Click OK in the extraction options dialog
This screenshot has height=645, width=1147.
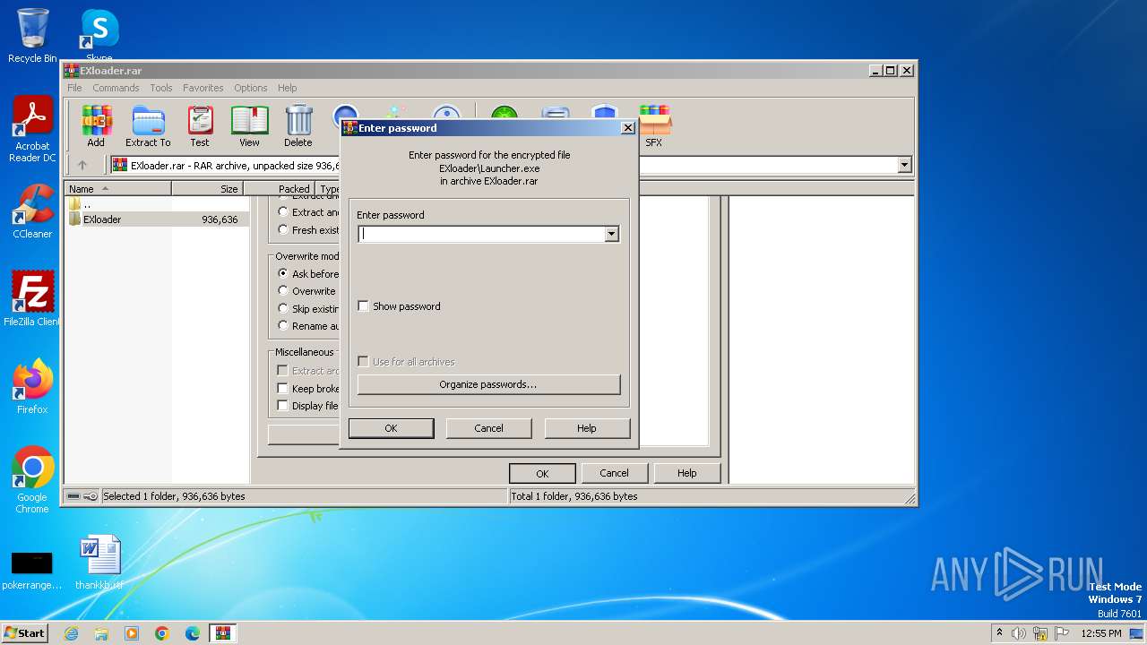point(542,473)
